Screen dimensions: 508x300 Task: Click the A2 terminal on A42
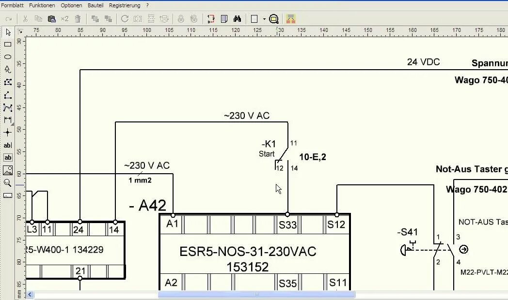coord(171,283)
